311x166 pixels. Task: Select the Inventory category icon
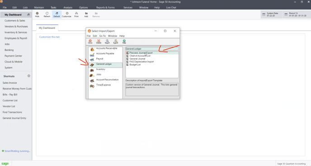92,70
